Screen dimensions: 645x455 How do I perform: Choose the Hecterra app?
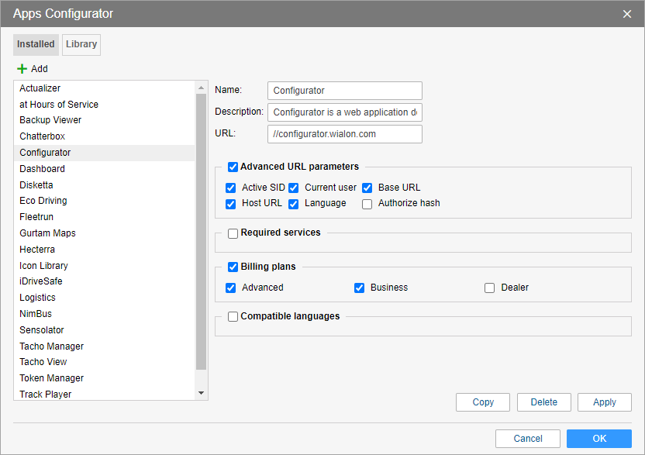pyautogui.click(x=104, y=250)
